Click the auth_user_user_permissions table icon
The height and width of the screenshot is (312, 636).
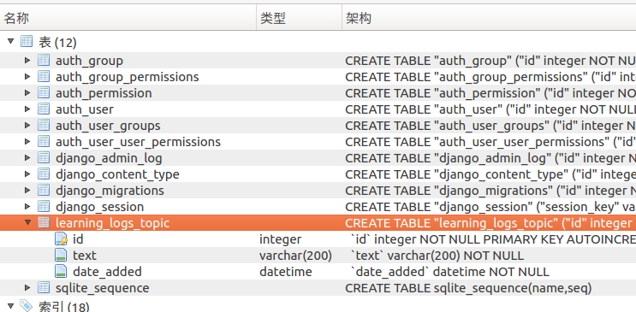(44, 141)
